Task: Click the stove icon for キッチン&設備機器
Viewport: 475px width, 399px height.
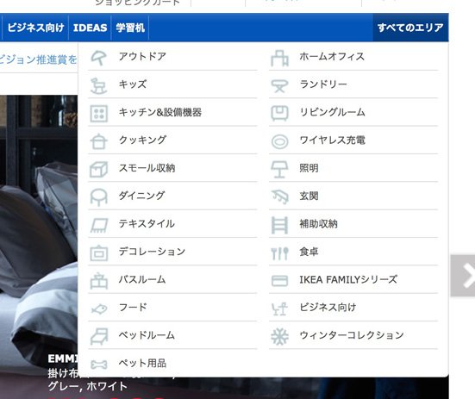Action: (99, 113)
